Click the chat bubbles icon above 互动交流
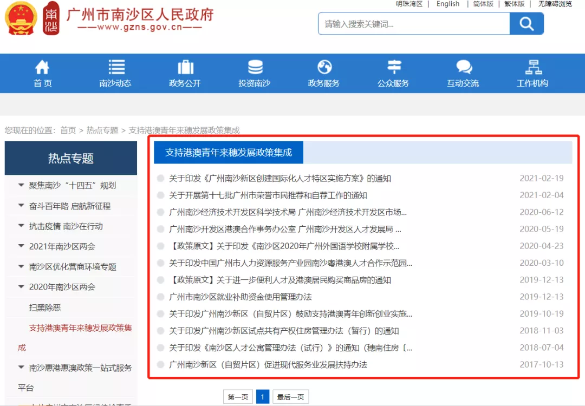Viewport: 585px width, 406px height. click(464, 67)
